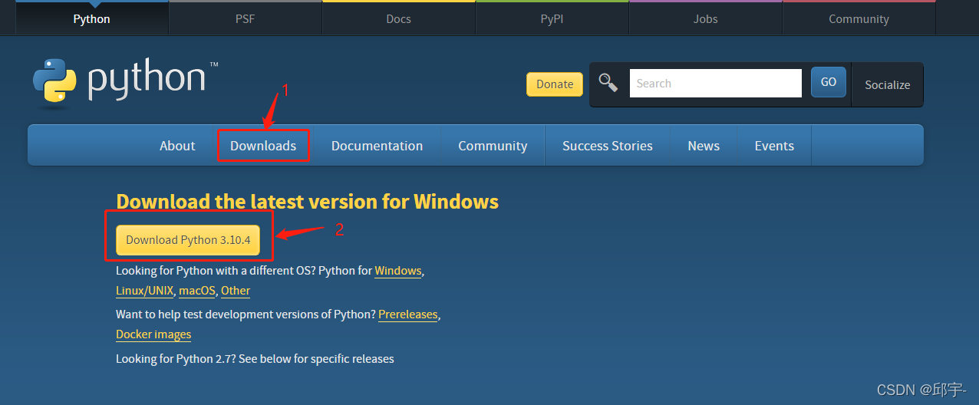Follow the Windows link
The height and width of the screenshot is (405, 979).
tap(398, 271)
